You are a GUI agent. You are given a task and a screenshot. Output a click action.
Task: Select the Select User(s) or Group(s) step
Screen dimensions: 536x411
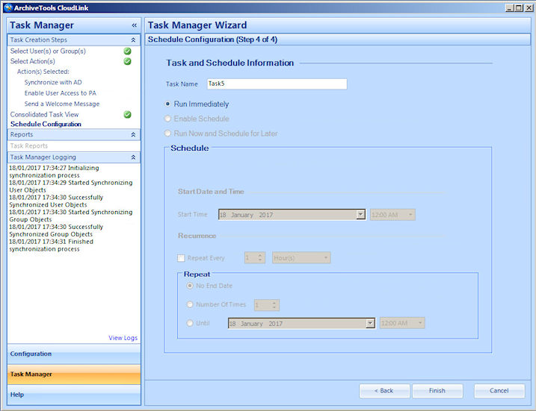point(48,51)
